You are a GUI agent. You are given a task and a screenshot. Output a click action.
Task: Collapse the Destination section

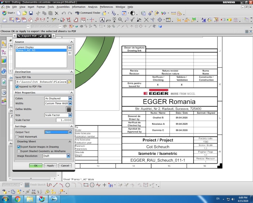point(71,72)
